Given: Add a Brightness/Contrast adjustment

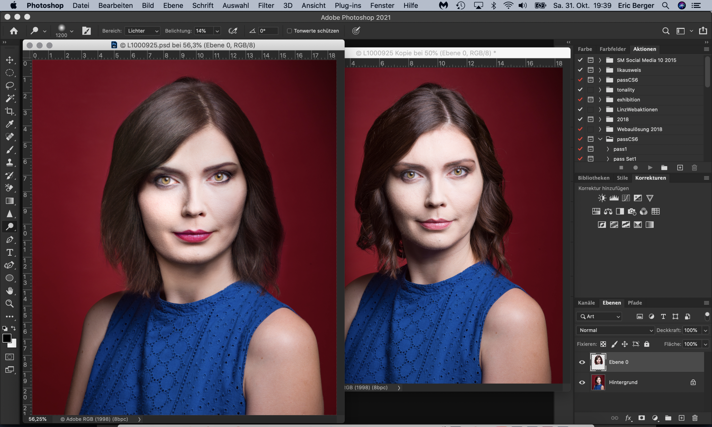Looking at the screenshot, I should [602, 198].
